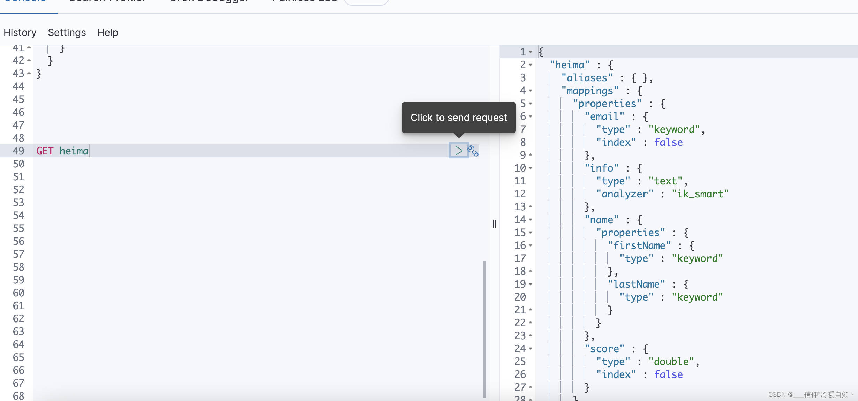Viewport: 858px width, 401px height.
Task: Click the pane resize handle between editors
Action: pyautogui.click(x=494, y=224)
